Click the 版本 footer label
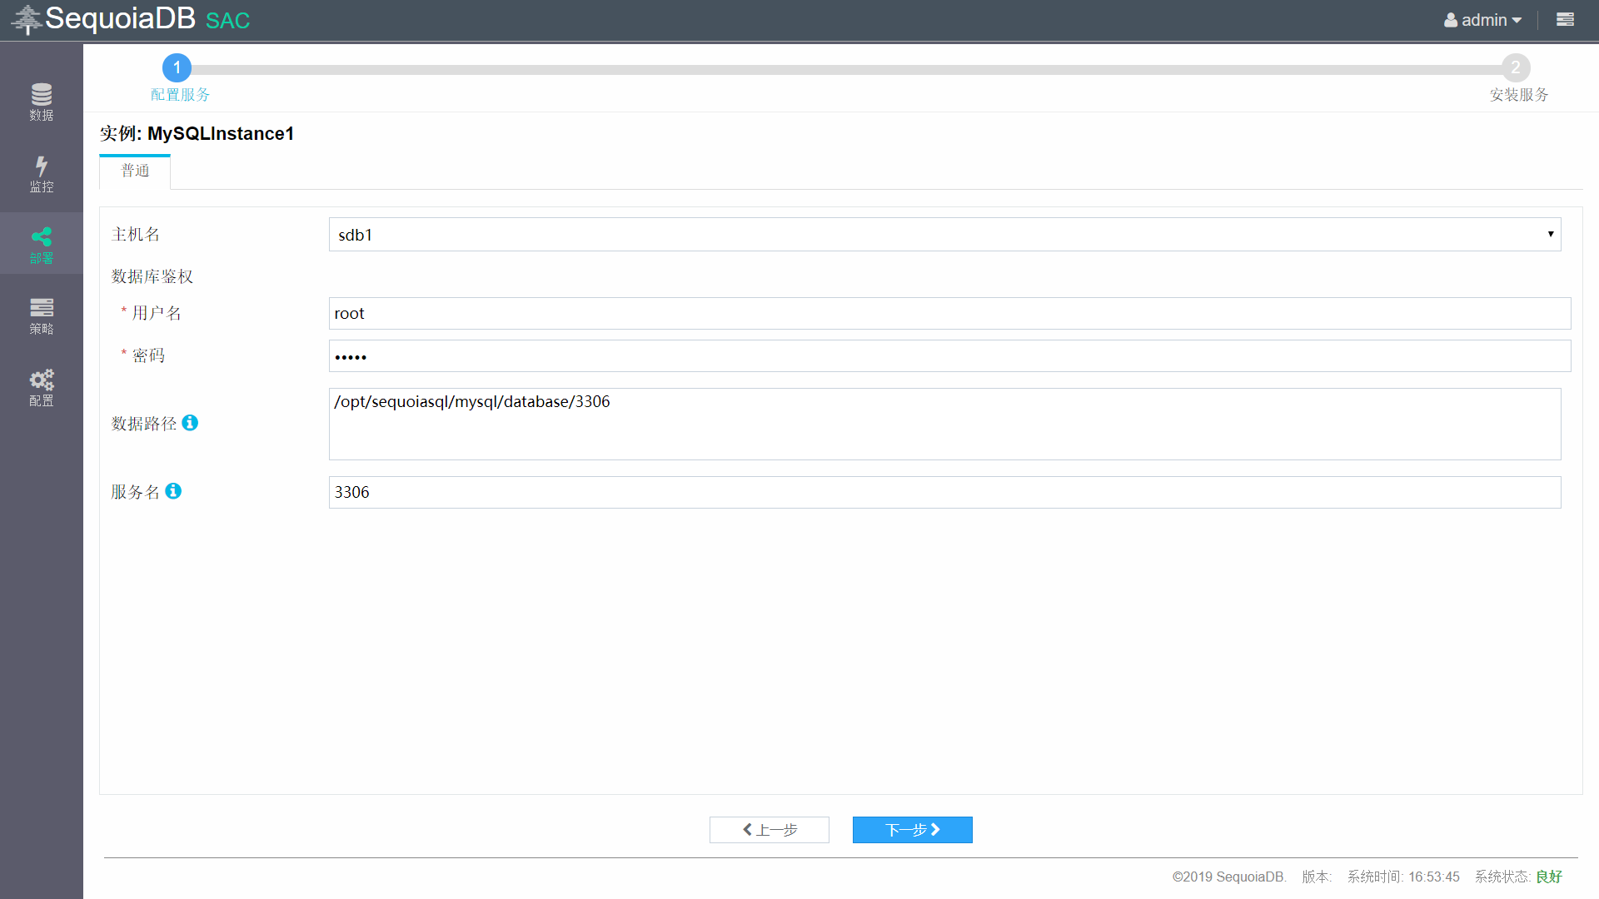 pos(1317,877)
